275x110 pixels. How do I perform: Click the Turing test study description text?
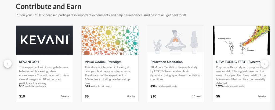(241, 75)
